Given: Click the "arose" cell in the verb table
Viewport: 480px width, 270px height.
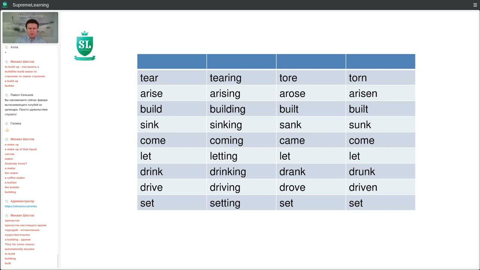Looking at the screenshot, I should pyautogui.click(x=310, y=94).
